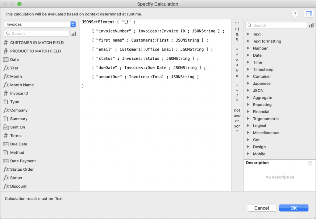Expand the Text functions category
The width and height of the screenshot is (316, 219).
point(256,34)
